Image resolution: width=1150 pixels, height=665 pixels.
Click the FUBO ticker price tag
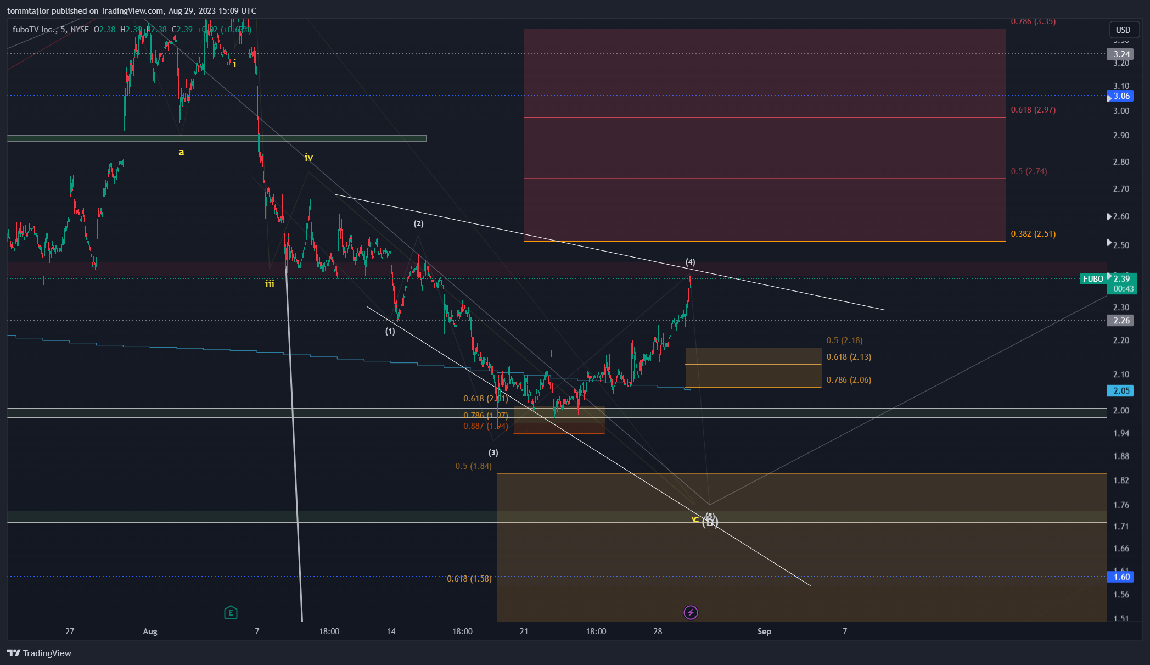pos(1093,279)
